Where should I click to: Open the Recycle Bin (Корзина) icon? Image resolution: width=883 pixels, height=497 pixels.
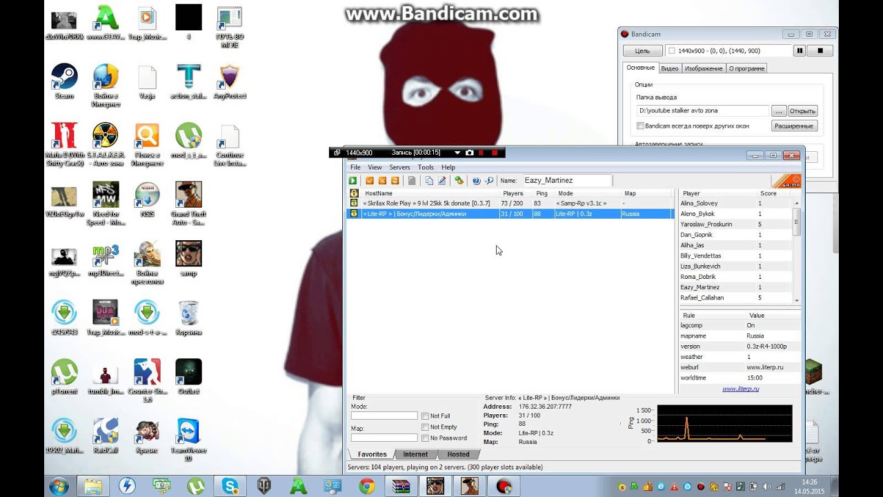188,318
